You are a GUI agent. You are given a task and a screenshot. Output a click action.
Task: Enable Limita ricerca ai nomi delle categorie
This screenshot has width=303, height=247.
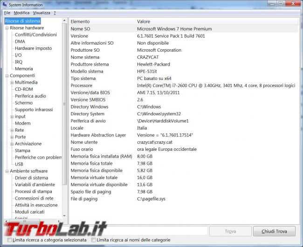(93, 240)
